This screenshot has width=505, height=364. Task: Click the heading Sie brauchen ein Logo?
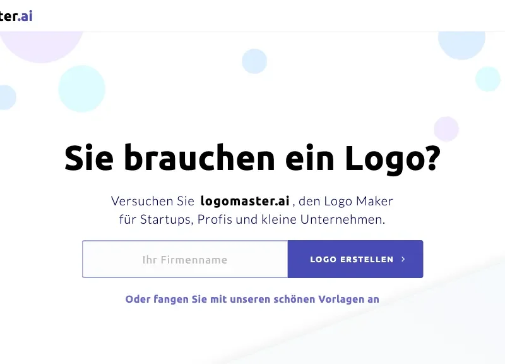252,159
